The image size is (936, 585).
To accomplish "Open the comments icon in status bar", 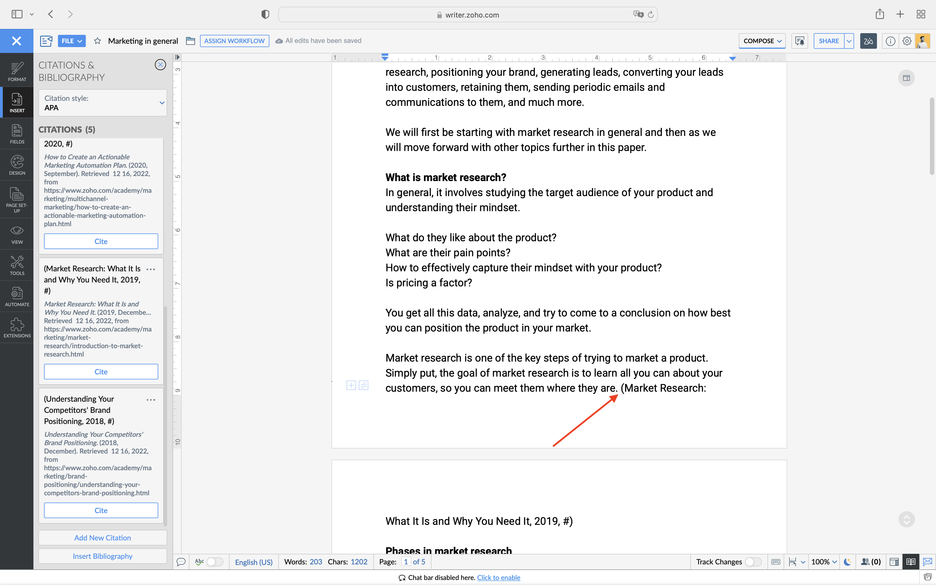I will coord(181,562).
